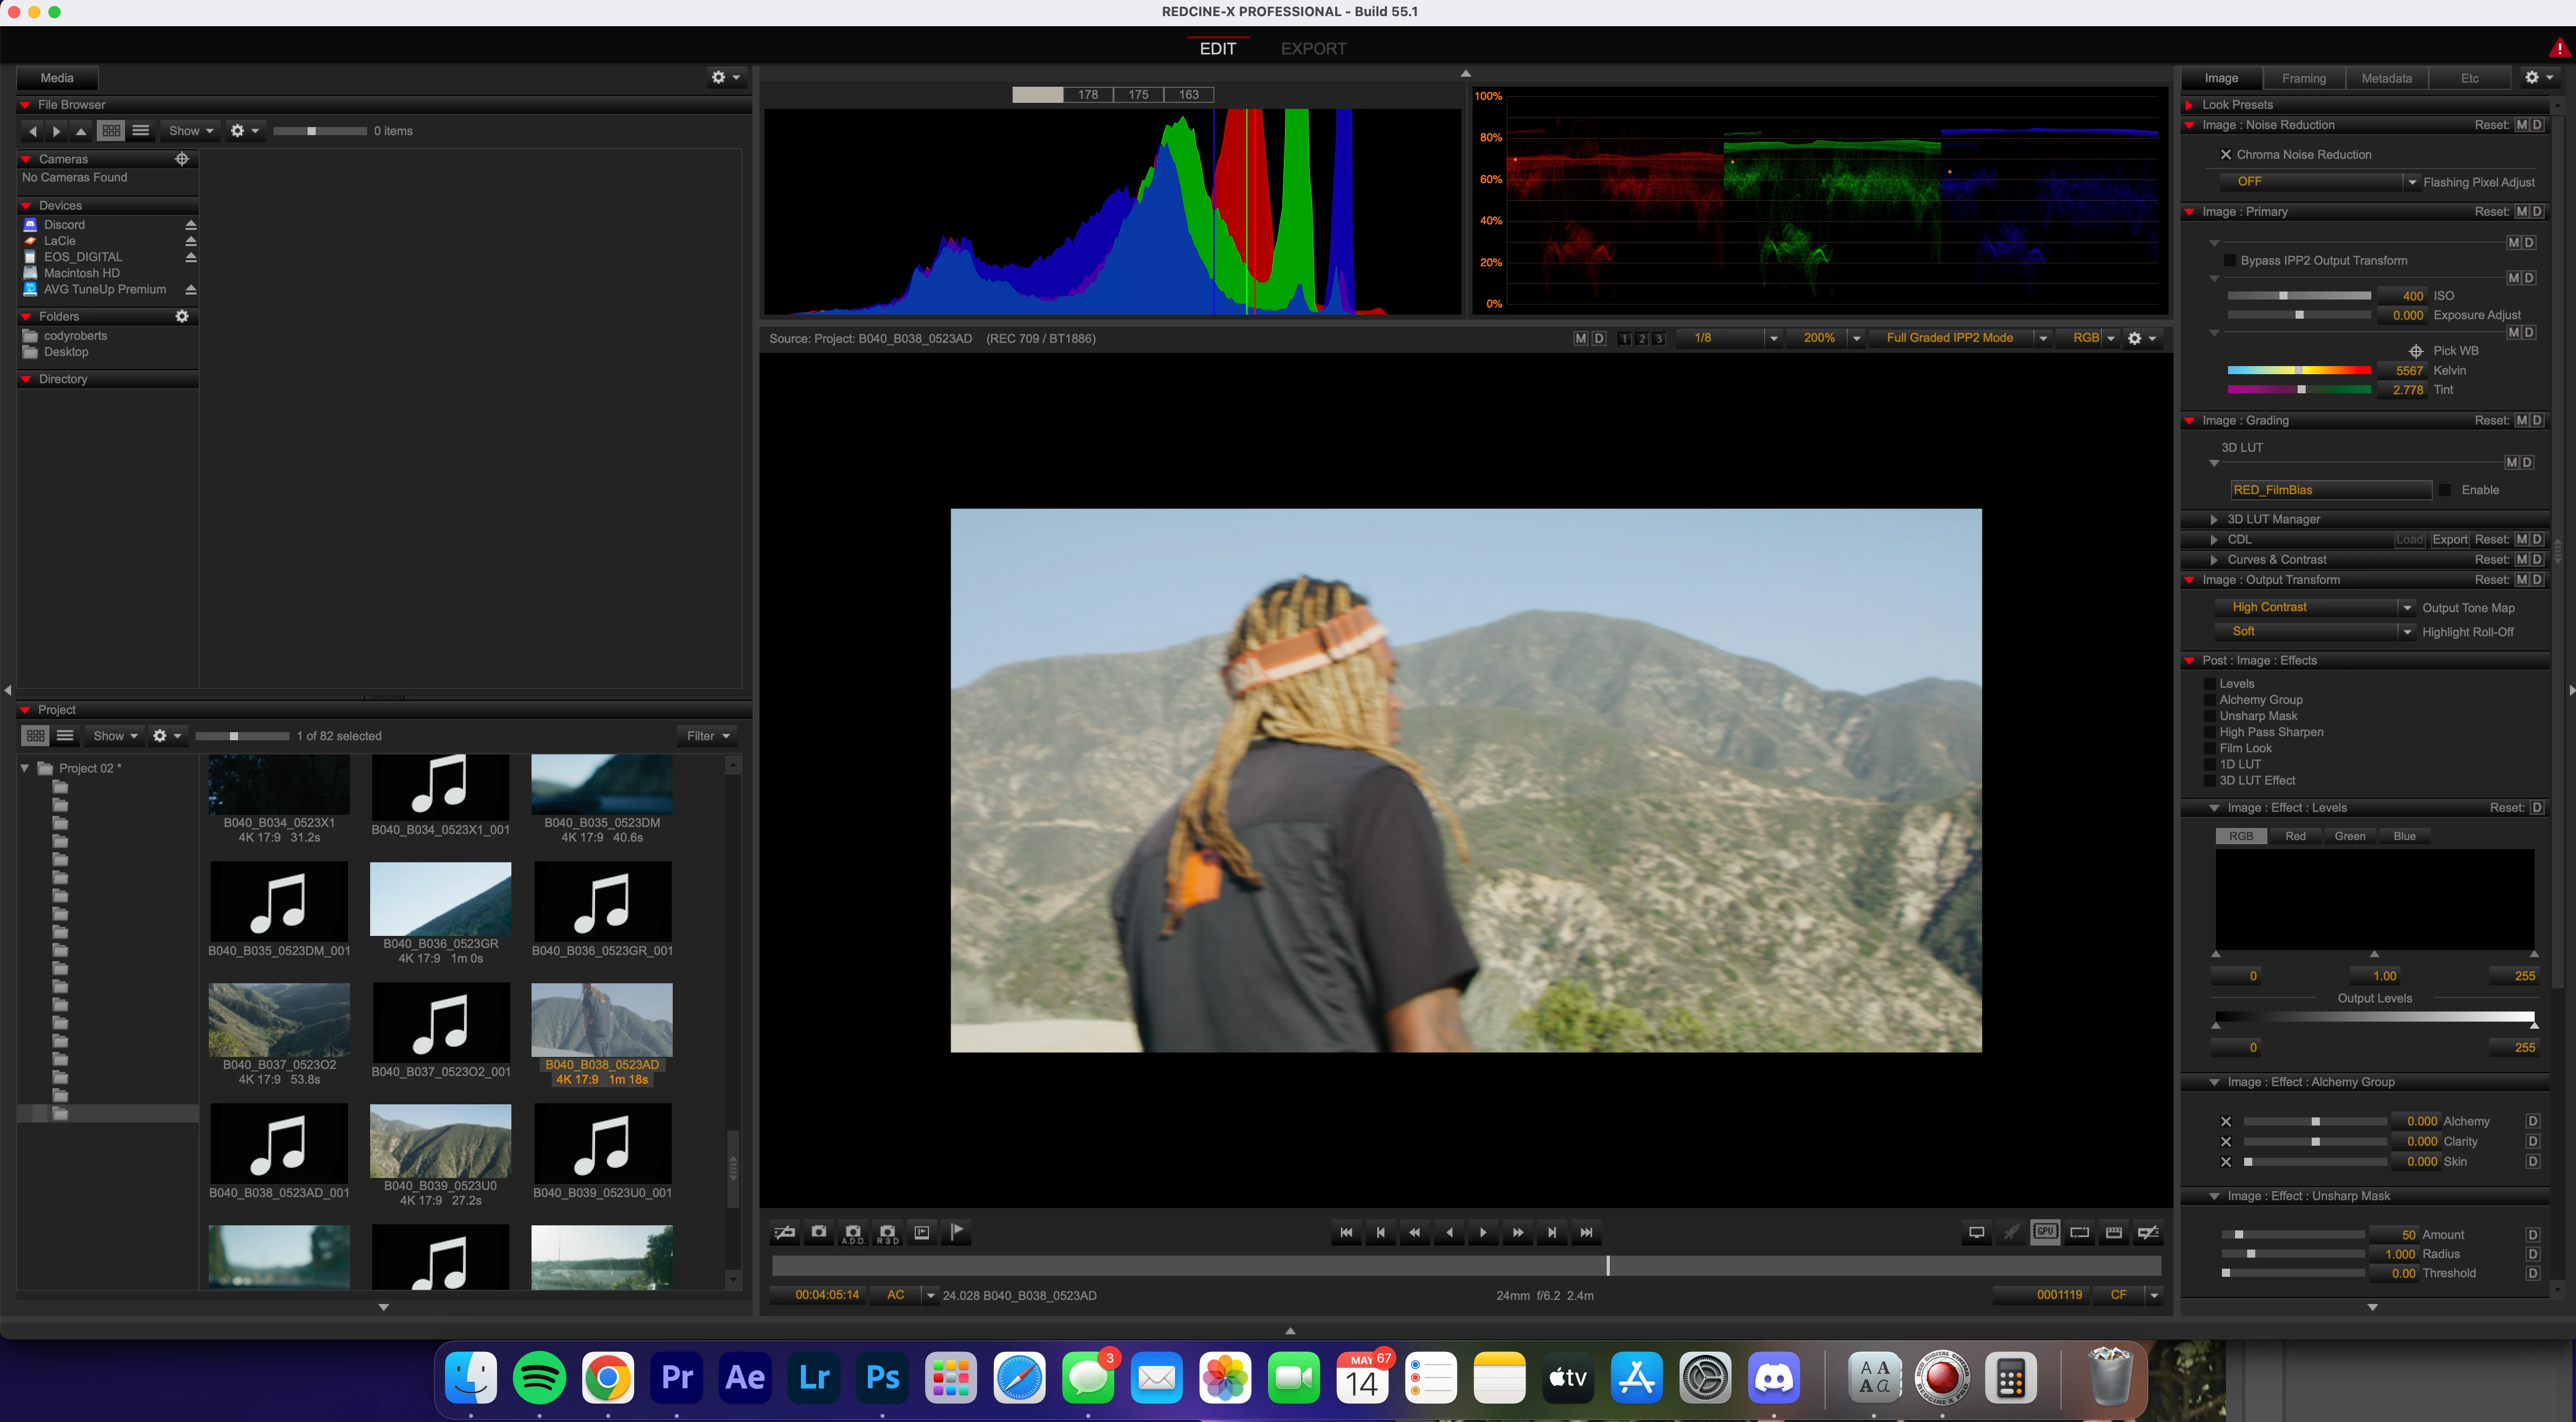Viewport: 2576px width, 1422px height.
Task: Expand the Curves & Contrast section
Action: tap(2214, 560)
